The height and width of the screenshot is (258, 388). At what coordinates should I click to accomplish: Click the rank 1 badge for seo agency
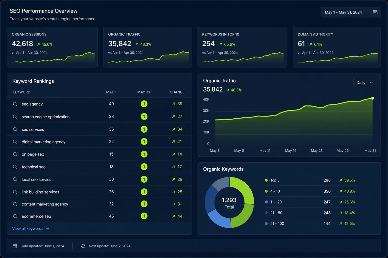tap(144, 104)
